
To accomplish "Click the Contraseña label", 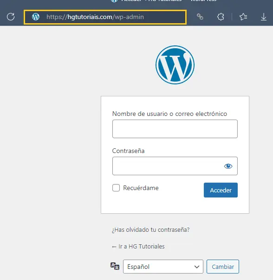I will (128, 151).
